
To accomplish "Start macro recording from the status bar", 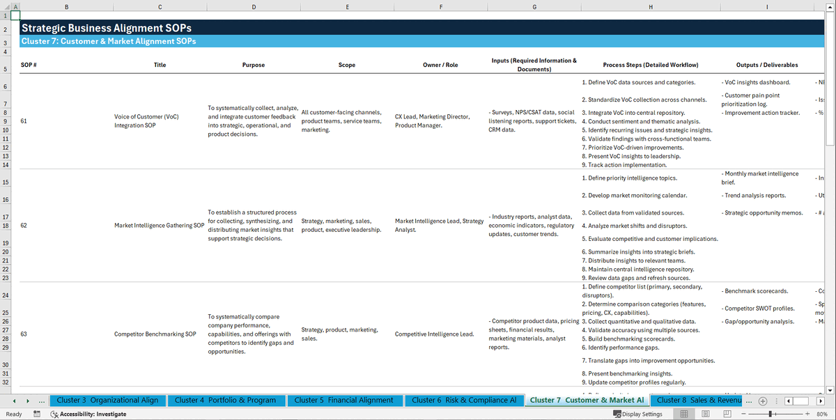I will point(37,414).
